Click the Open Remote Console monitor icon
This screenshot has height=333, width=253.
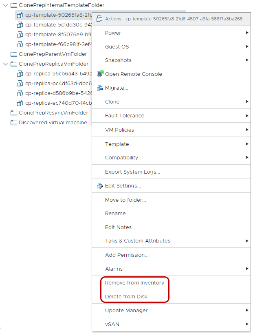point(100,74)
